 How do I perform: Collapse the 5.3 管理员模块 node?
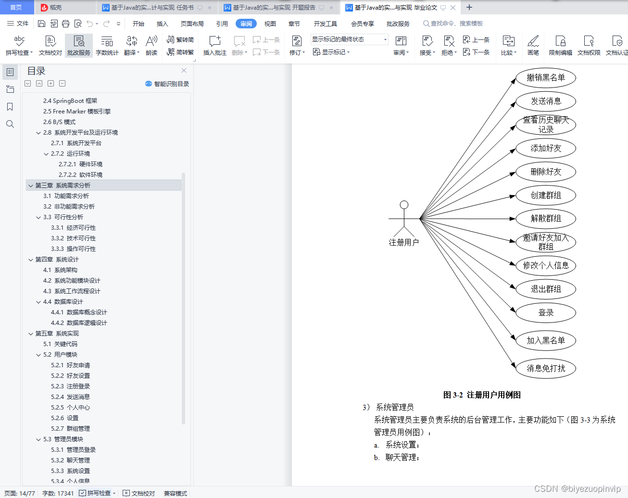coord(38,439)
